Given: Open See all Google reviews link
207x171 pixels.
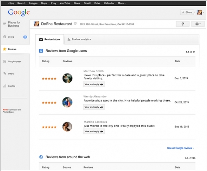Looking at the screenshot, I should click(x=180, y=148).
